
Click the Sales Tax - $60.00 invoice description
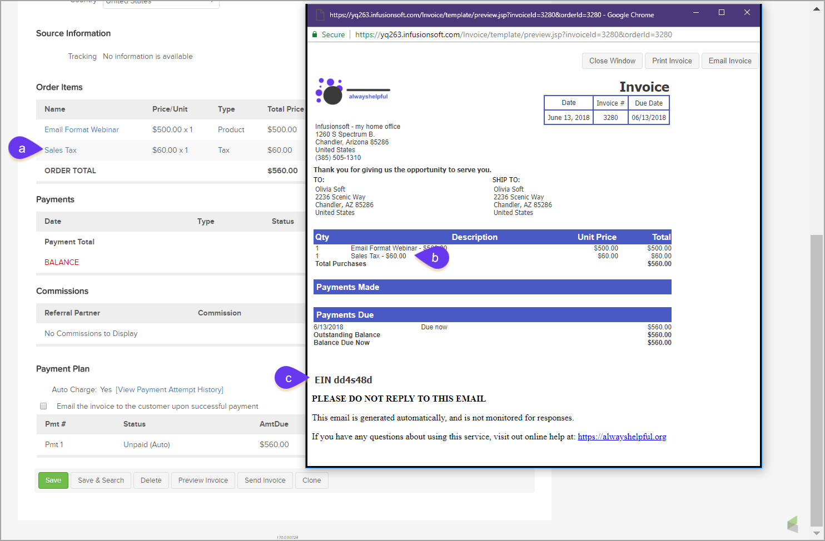pyautogui.click(x=379, y=256)
